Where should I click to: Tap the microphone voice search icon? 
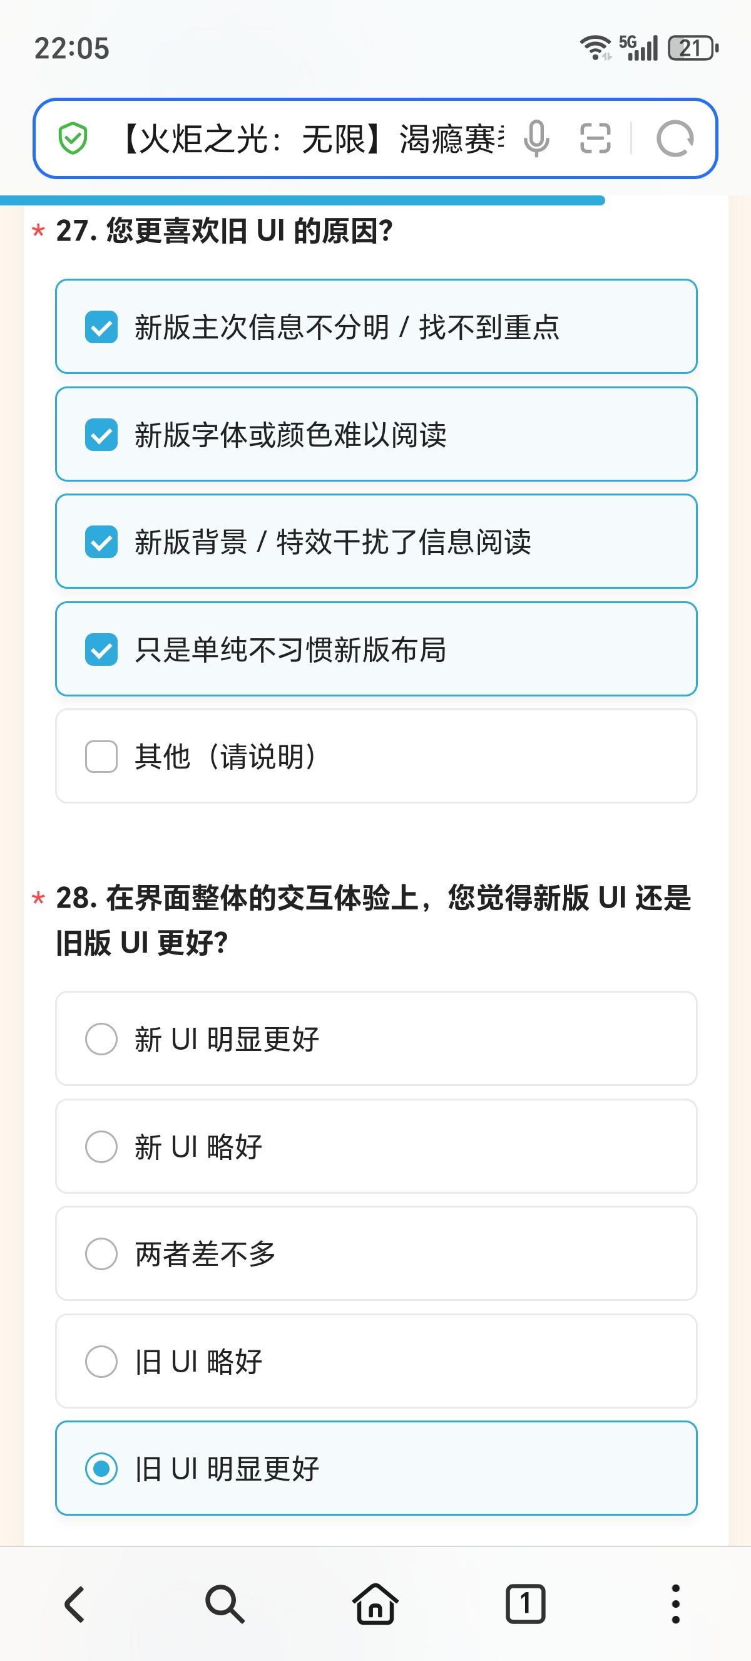[536, 138]
